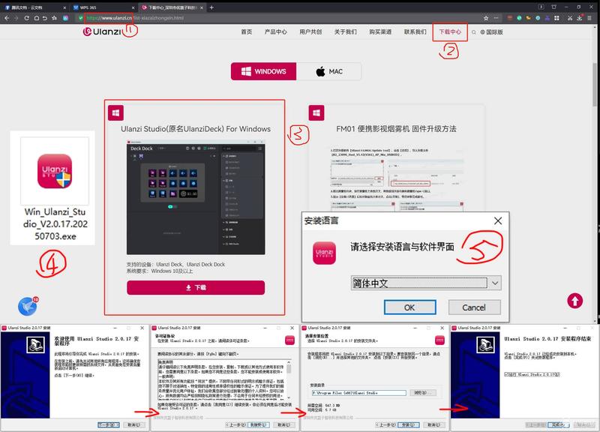The image size is (600, 432).
Task: Open 下载中心 in the site navigation
Action: click(450, 32)
